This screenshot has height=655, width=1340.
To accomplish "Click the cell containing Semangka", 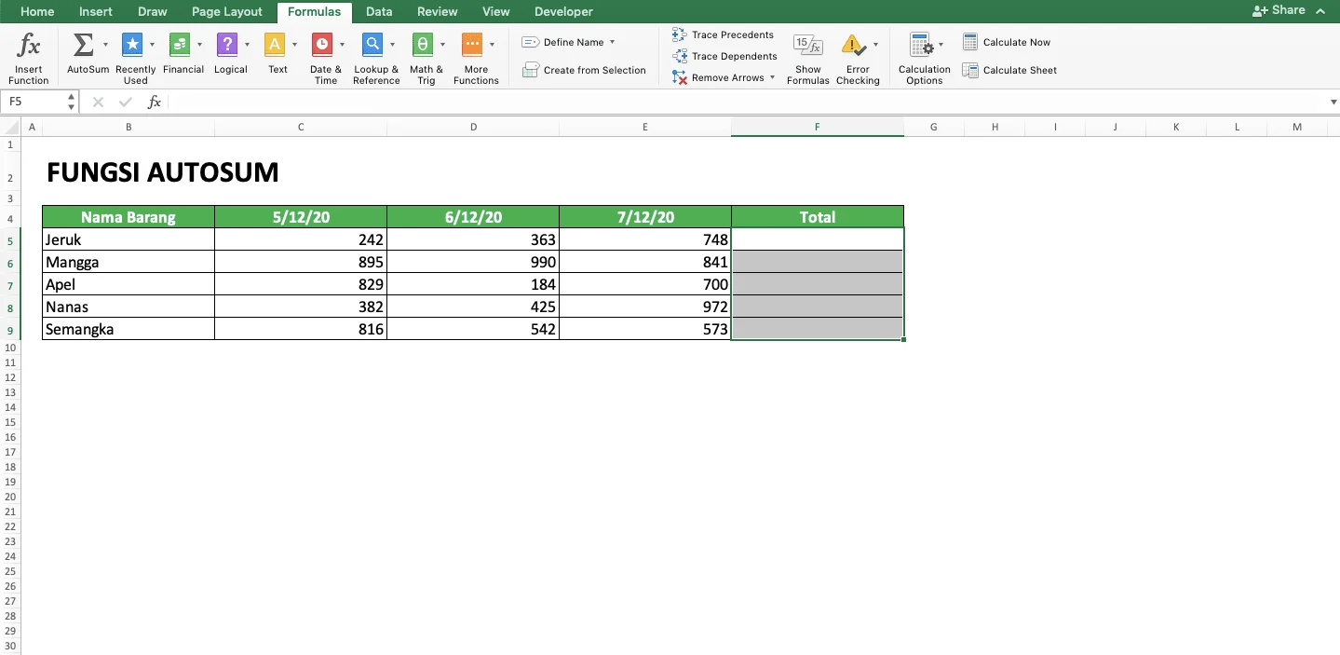I will pyautogui.click(x=129, y=329).
